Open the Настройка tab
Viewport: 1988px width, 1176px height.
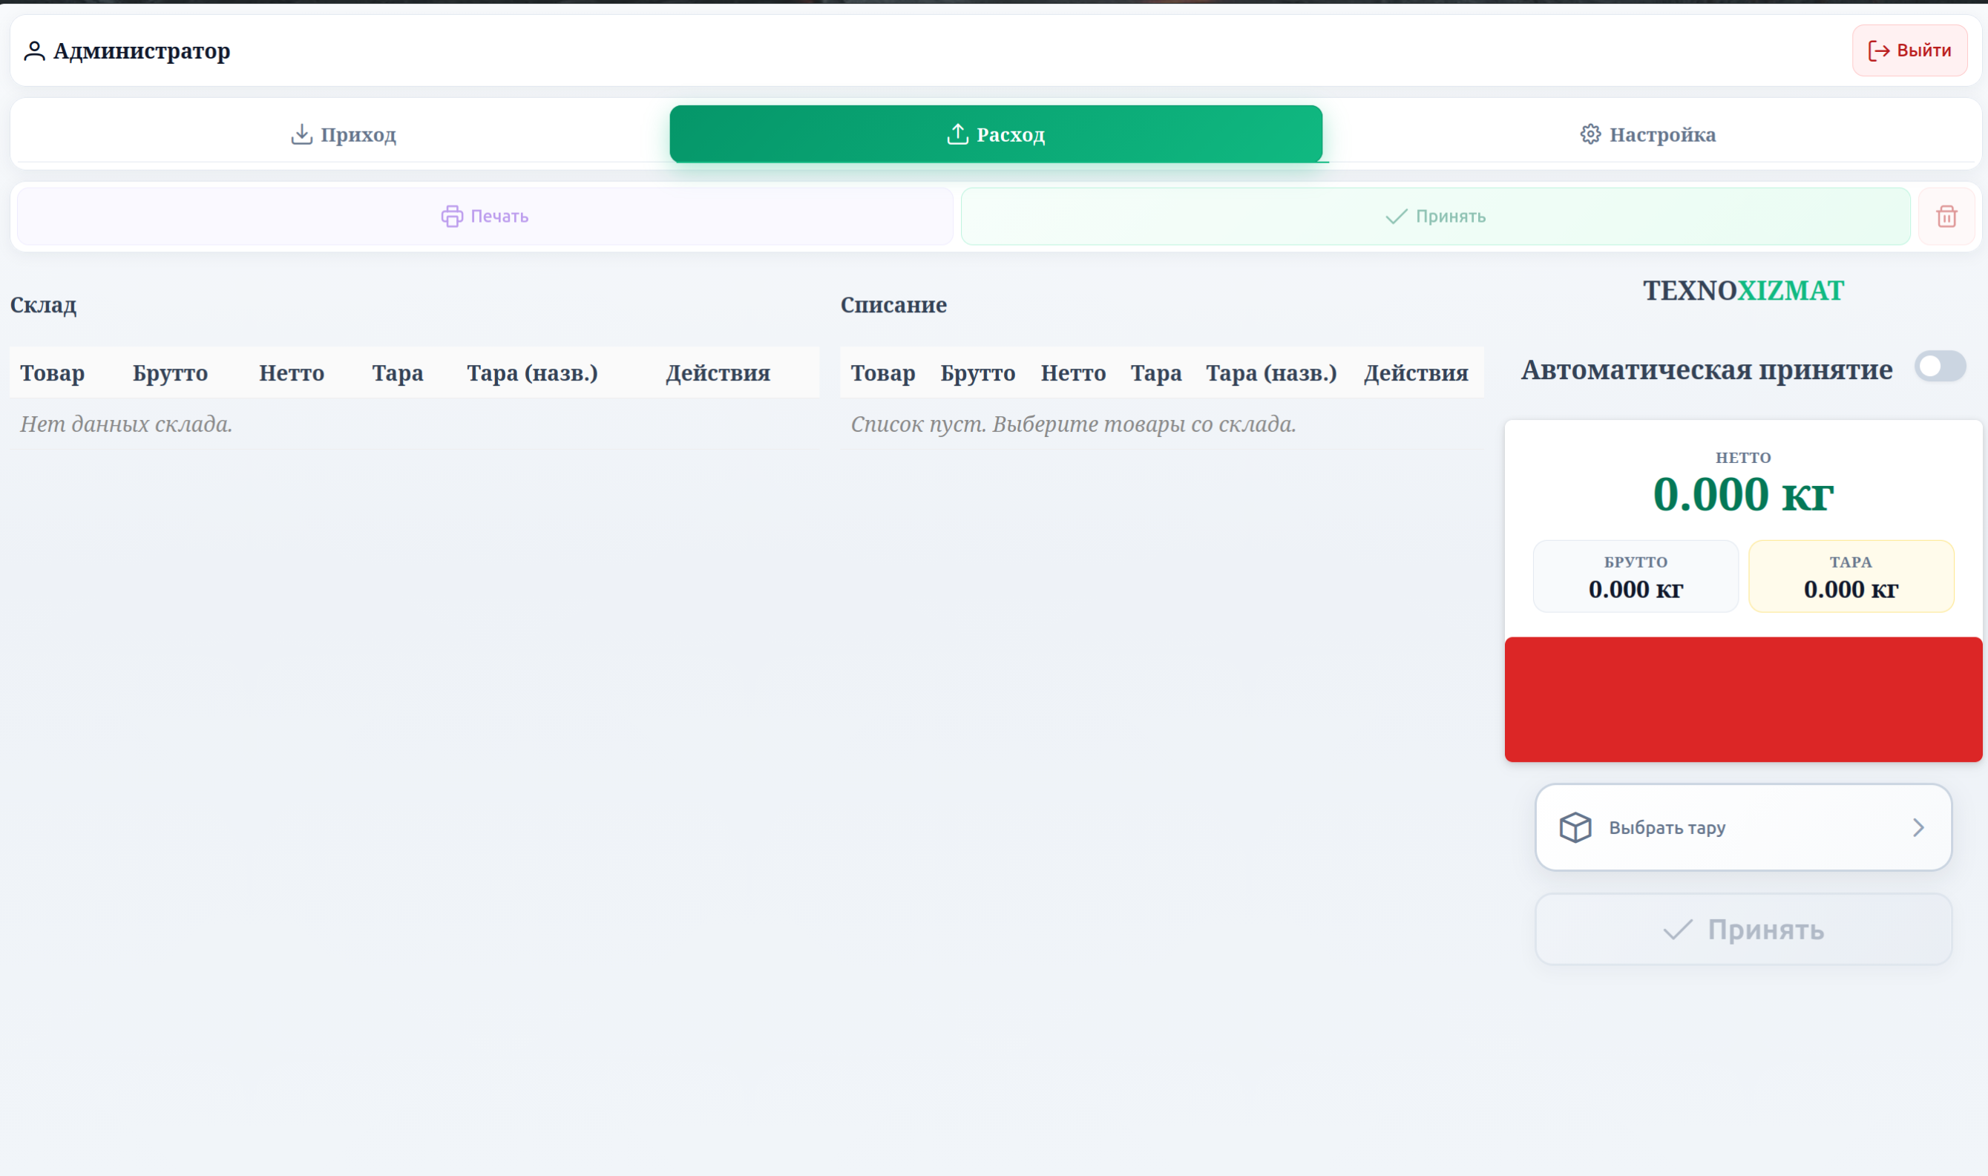[x=1648, y=134]
